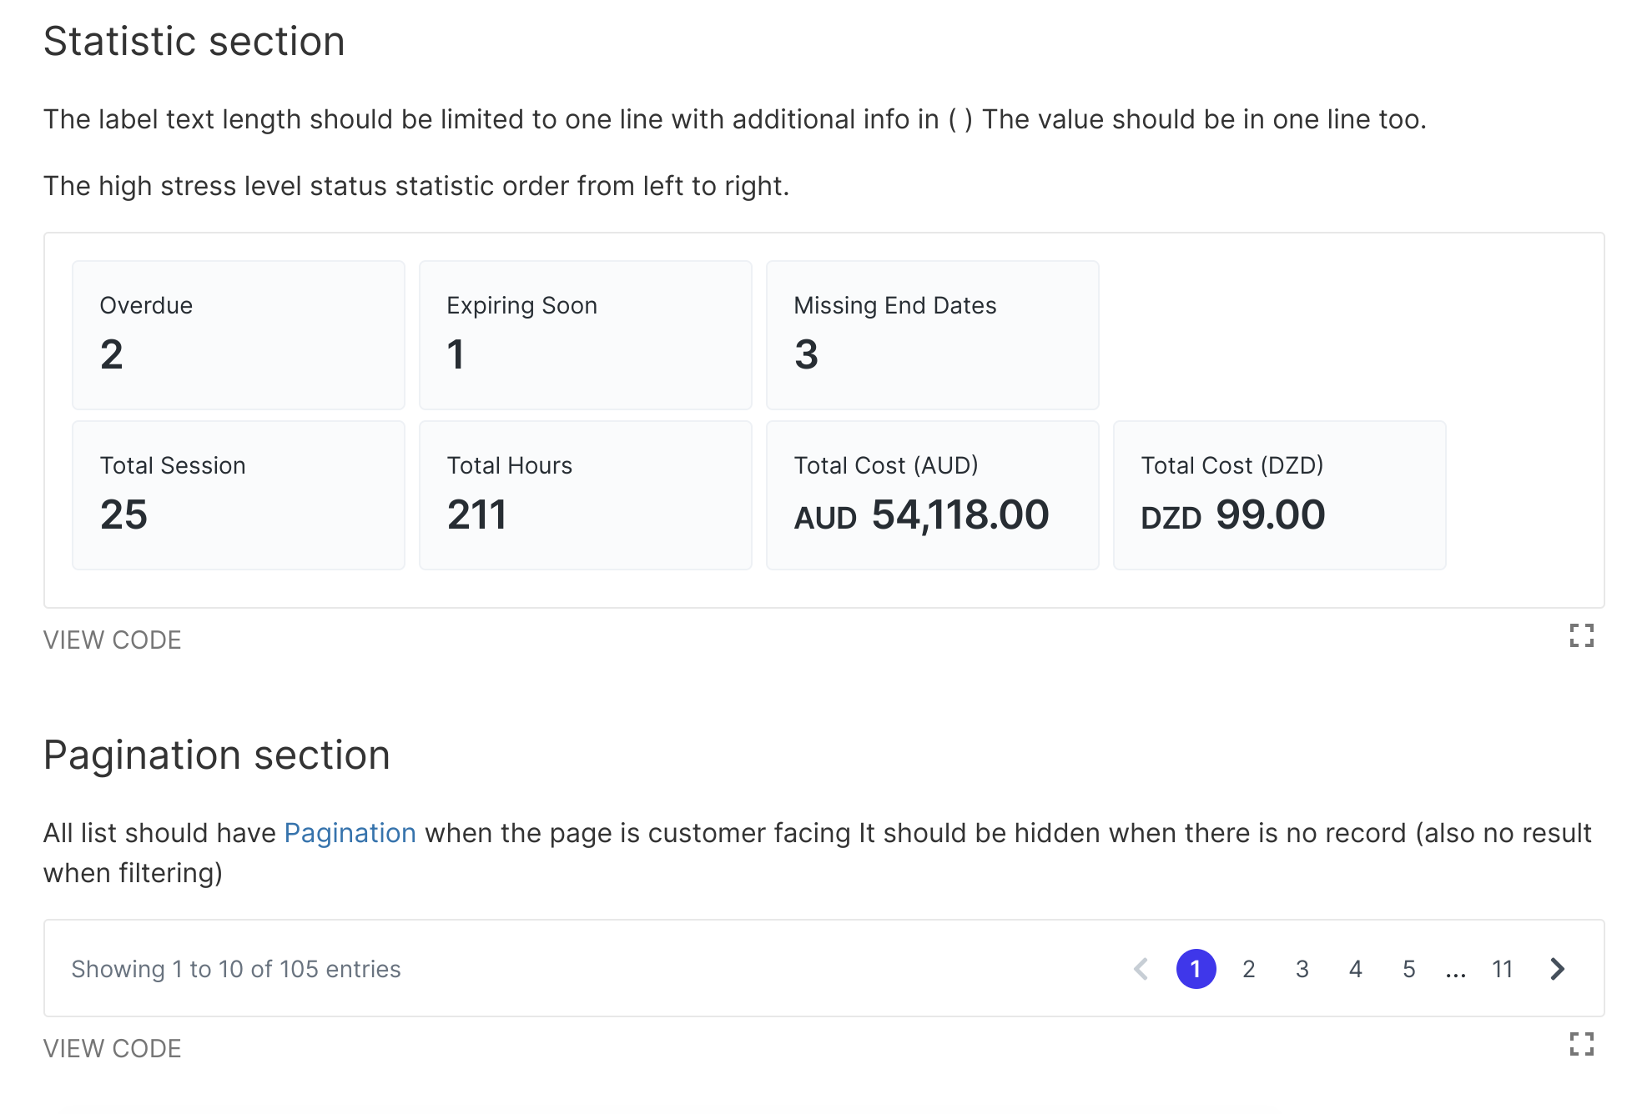Click the pagination ellipsis
Image resolution: width=1637 pixels, height=1114 pixels.
(x=1456, y=971)
